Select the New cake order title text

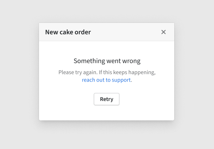coord(68,32)
